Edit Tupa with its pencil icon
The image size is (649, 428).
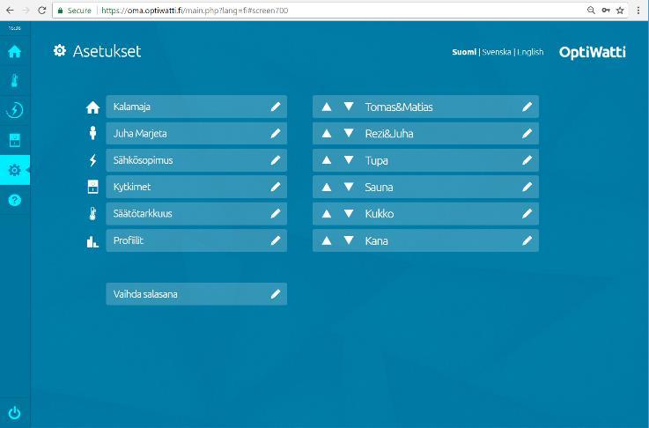(527, 160)
